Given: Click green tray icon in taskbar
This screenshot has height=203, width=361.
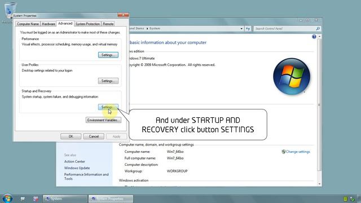Looking at the screenshot, I should point(345,199).
